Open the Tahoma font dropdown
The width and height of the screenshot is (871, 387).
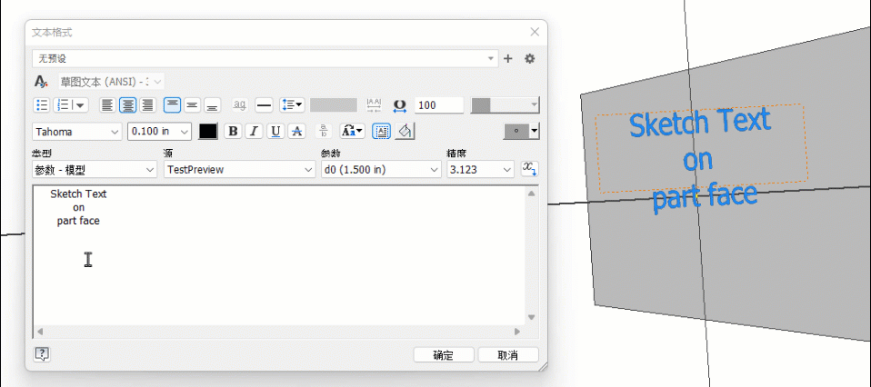pos(77,132)
